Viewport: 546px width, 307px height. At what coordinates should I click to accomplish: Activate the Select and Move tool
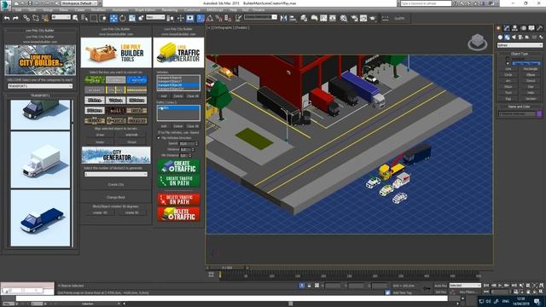pyautogui.click(x=113, y=18)
